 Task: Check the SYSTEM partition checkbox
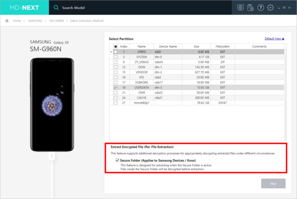[x=116, y=57]
